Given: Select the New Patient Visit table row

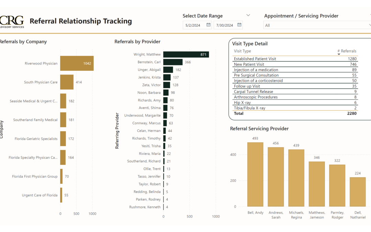Looking at the screenshot, I should (x=295, y=64).
